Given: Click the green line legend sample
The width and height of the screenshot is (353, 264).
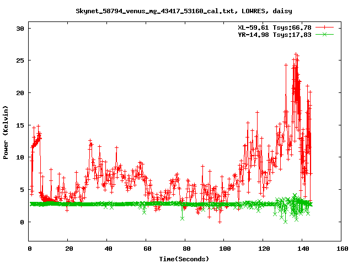Looking at the screenshot, I should [324, 34].
